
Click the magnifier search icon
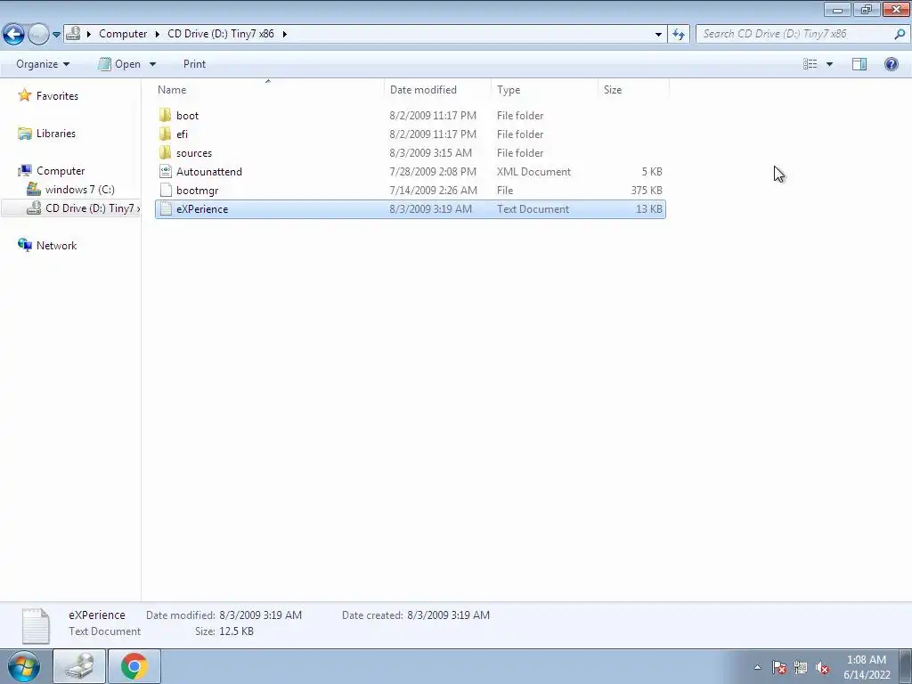900,34
